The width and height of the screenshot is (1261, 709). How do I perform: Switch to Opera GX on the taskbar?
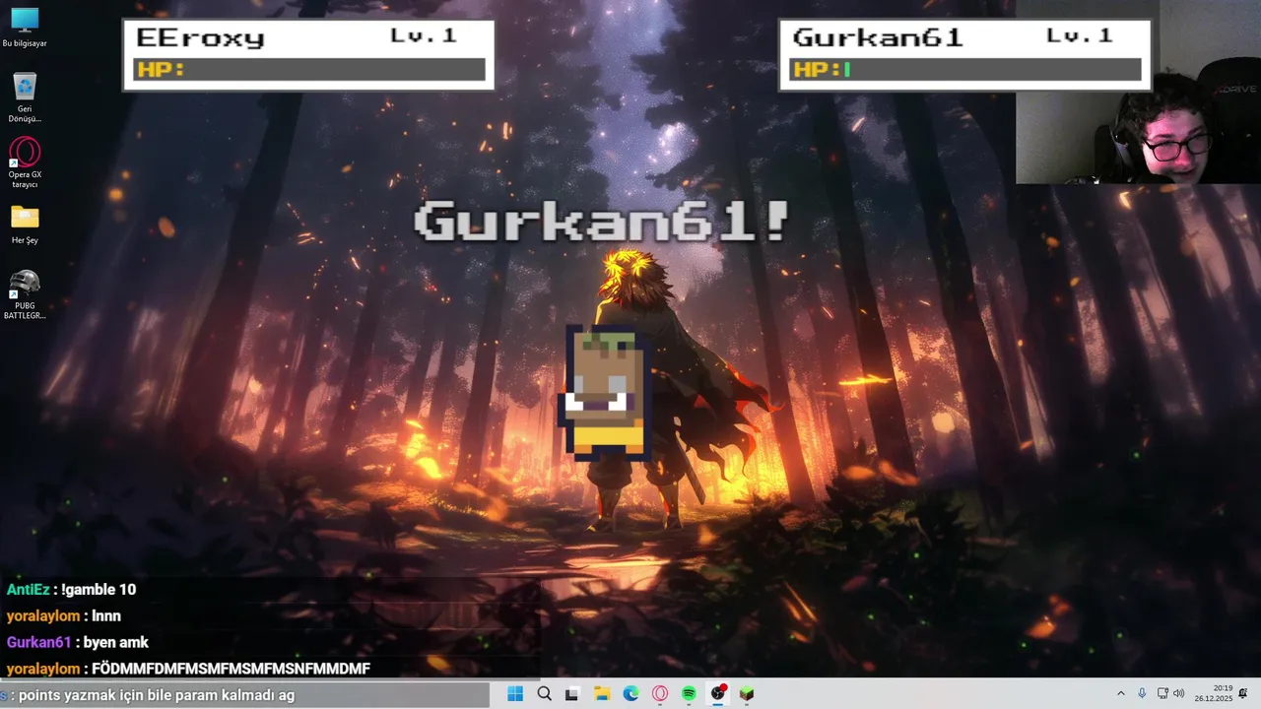tap(660, 694)
